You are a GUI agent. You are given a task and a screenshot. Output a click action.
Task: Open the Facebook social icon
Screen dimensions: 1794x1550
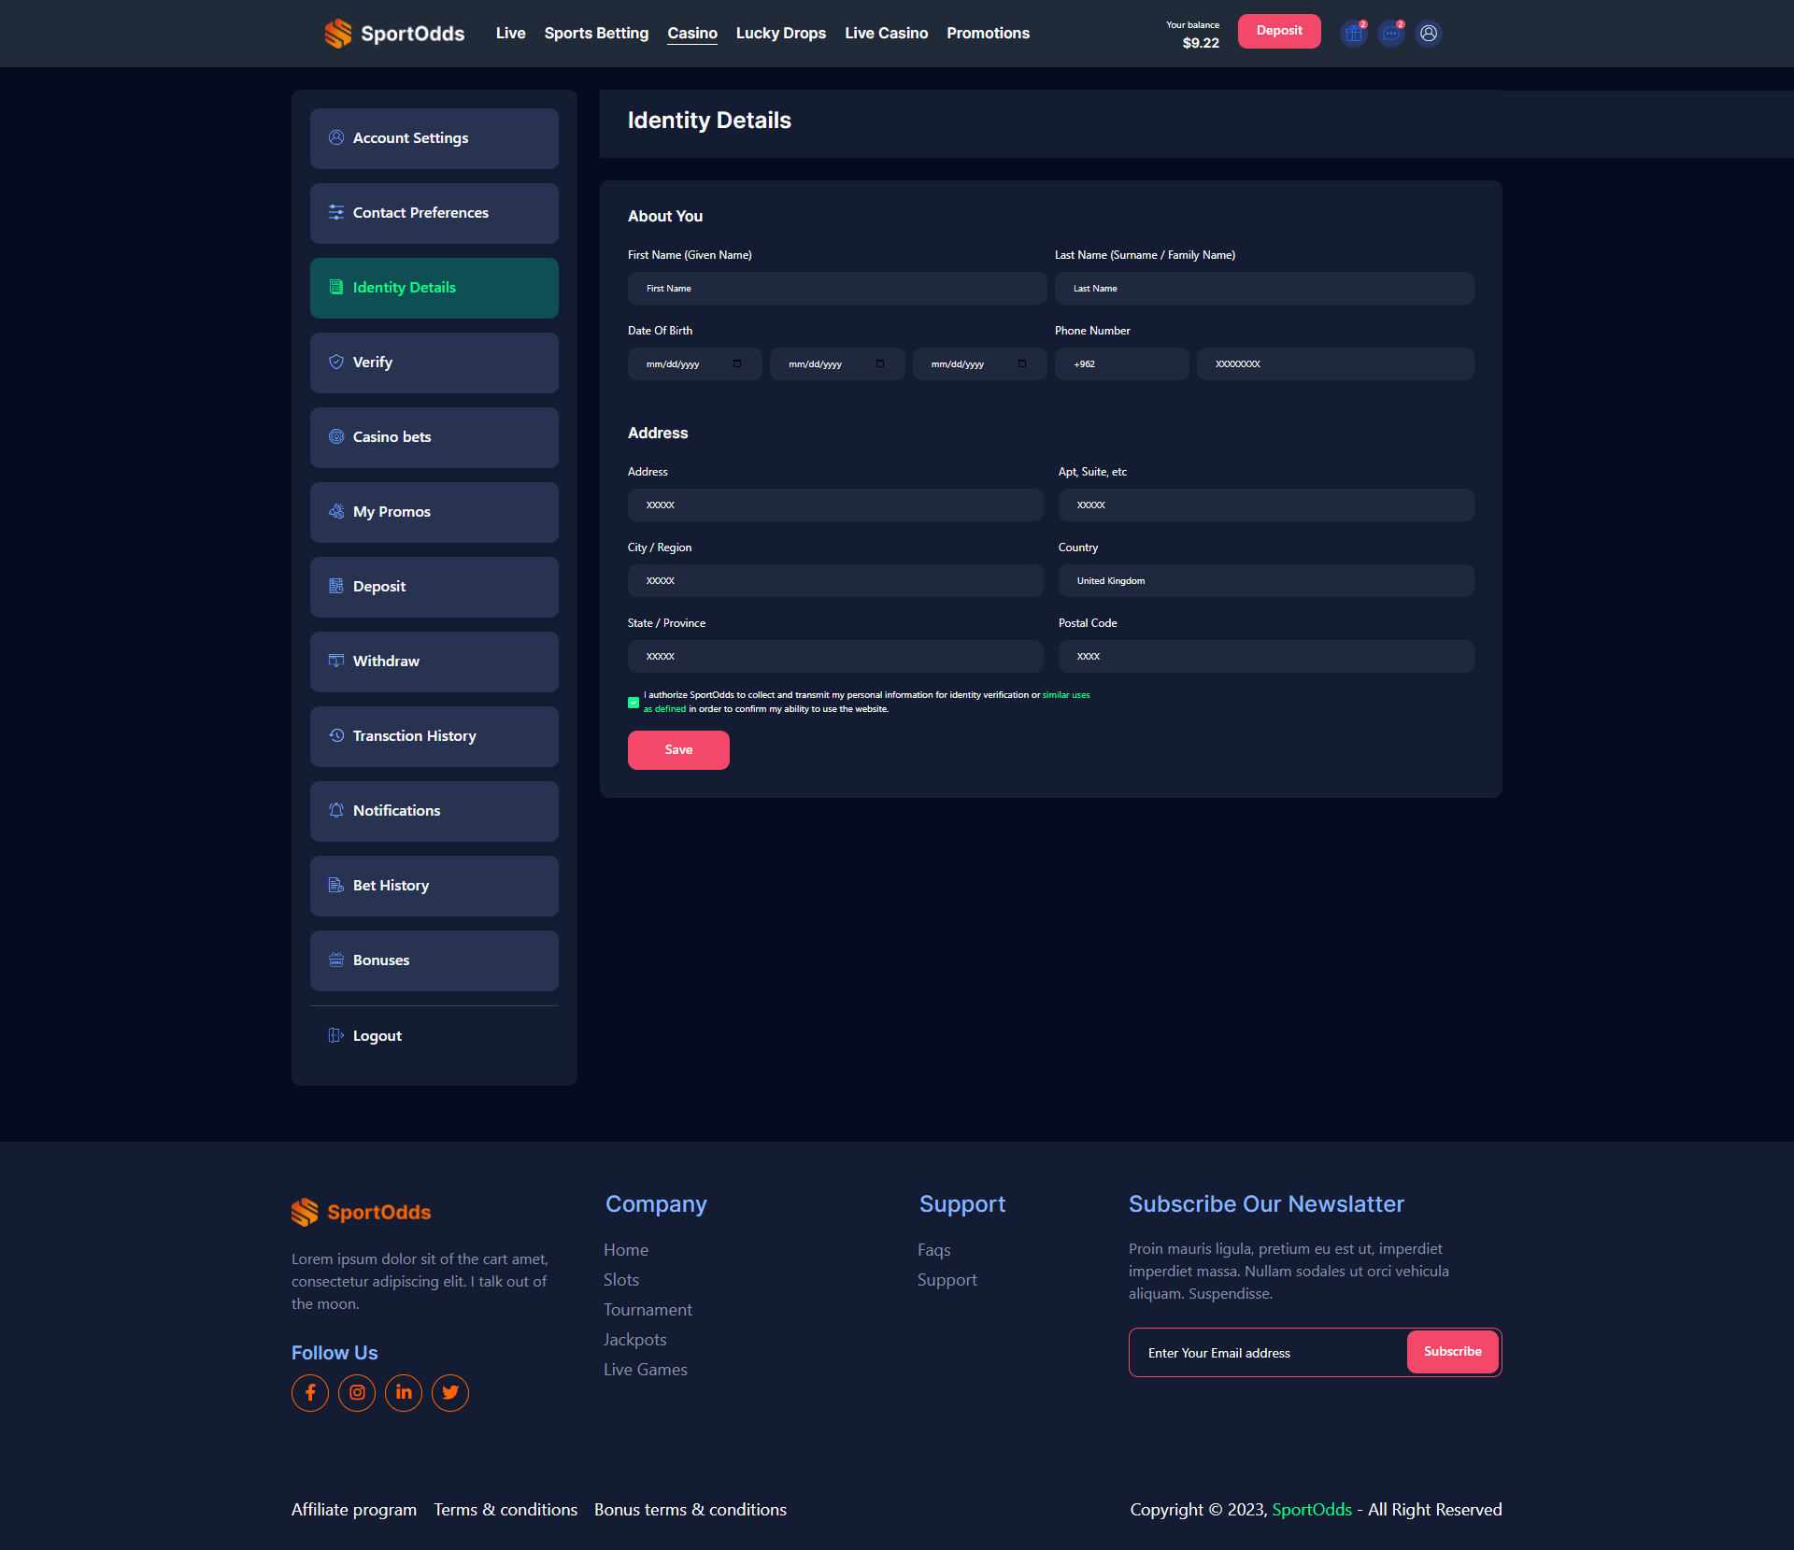click(x=310, y=1393)
